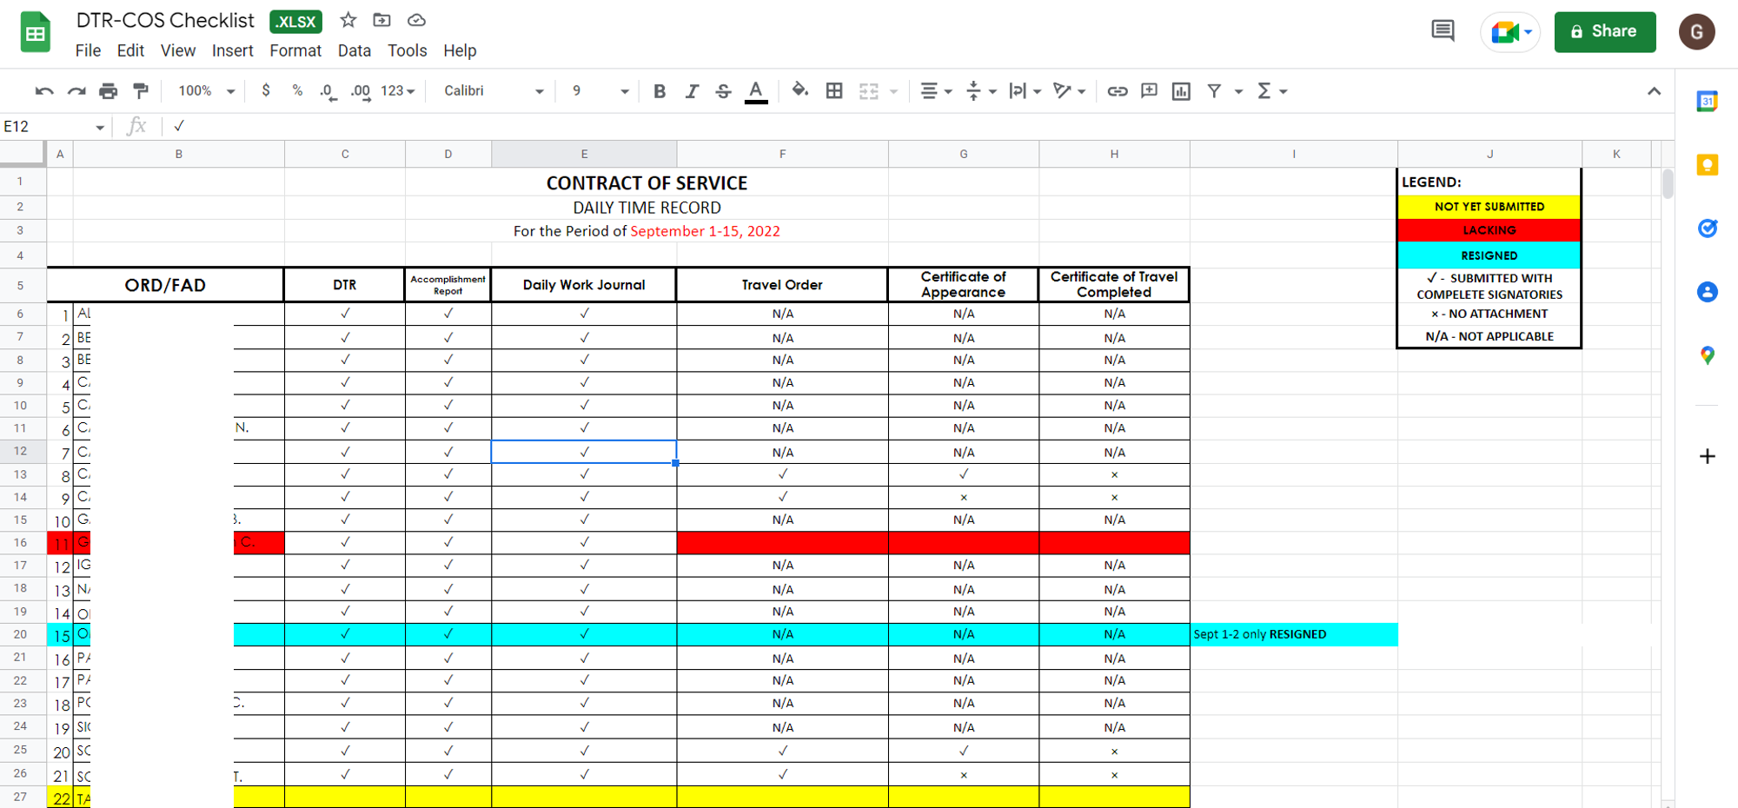Click the green Share button
This screenshot has height=808, width=1738.
click(1604, 31)
